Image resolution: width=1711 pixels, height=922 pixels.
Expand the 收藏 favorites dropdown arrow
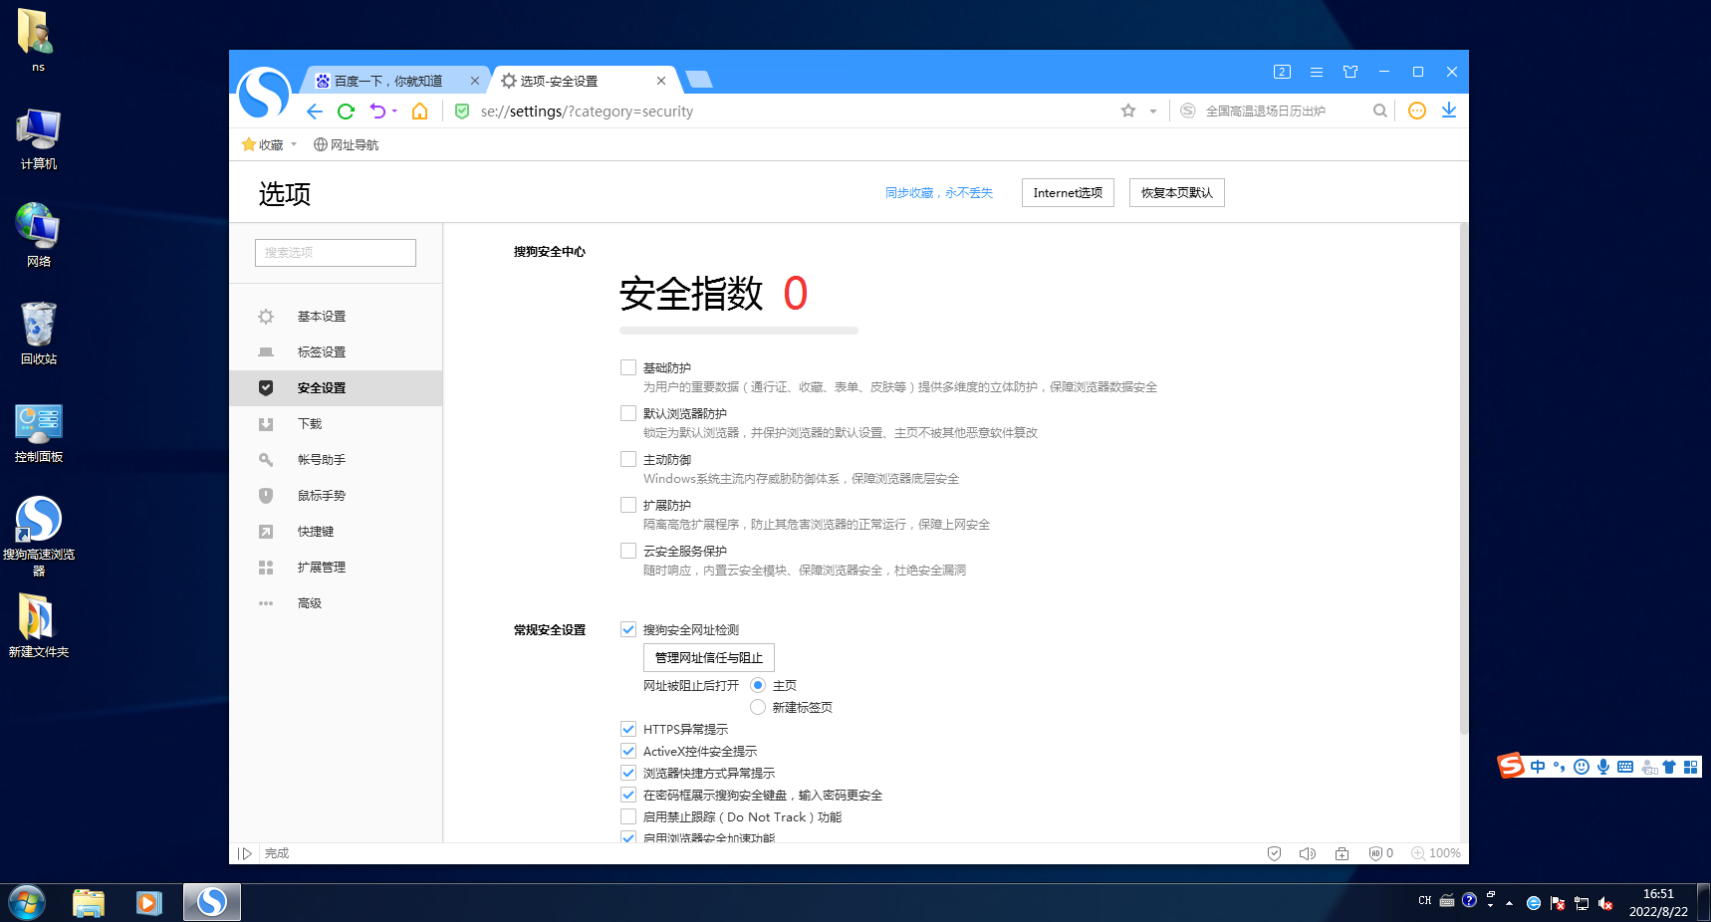[294, 144]
